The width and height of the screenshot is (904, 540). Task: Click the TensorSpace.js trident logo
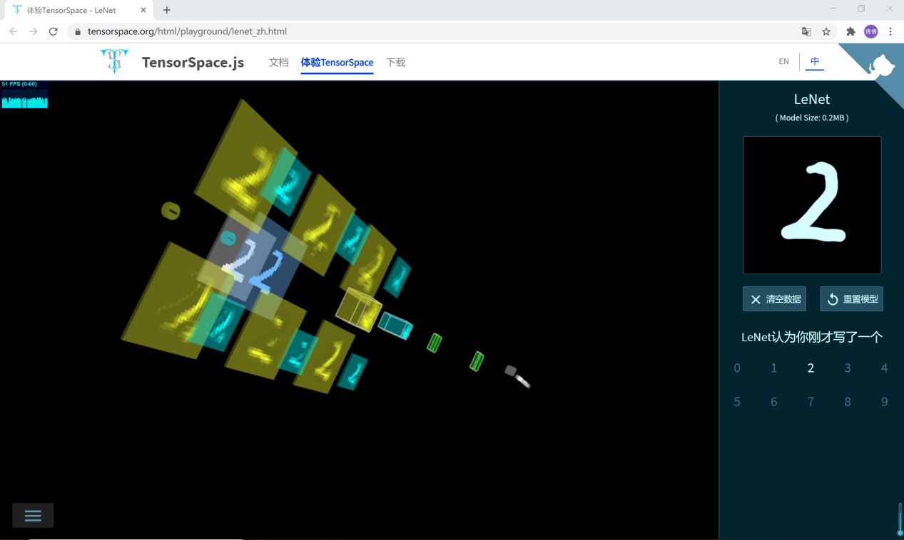(x=114, y=62)
